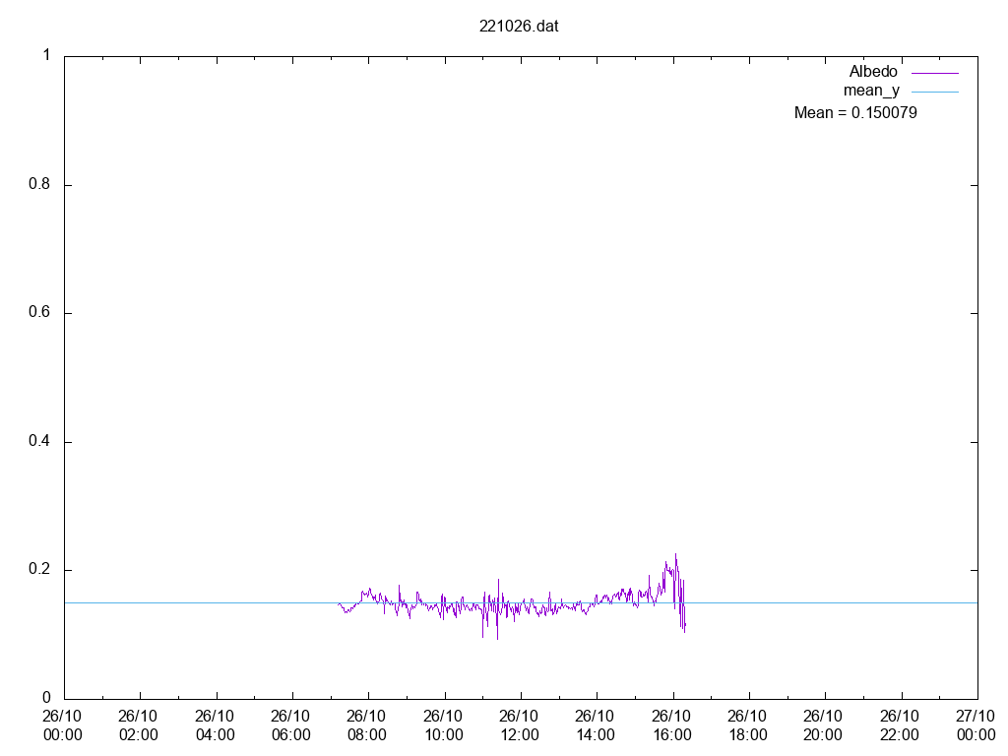This screenshot has width=1008, height=756.
Task: Click the x-axis label 27/10 00:00
Action: (976, 725)
